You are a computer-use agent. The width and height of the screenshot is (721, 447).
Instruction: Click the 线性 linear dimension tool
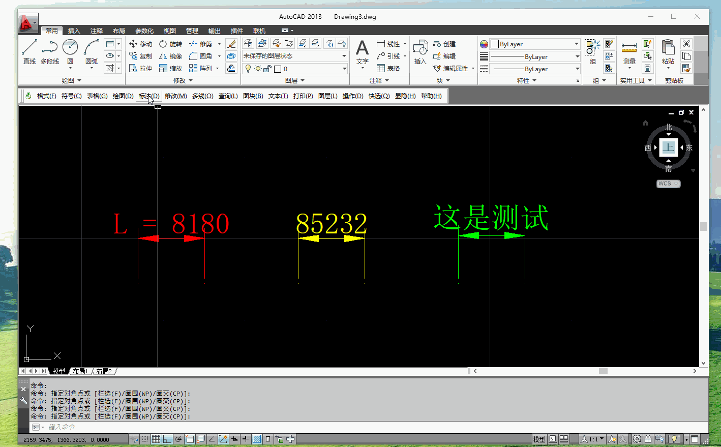click(x=388, y=44)
